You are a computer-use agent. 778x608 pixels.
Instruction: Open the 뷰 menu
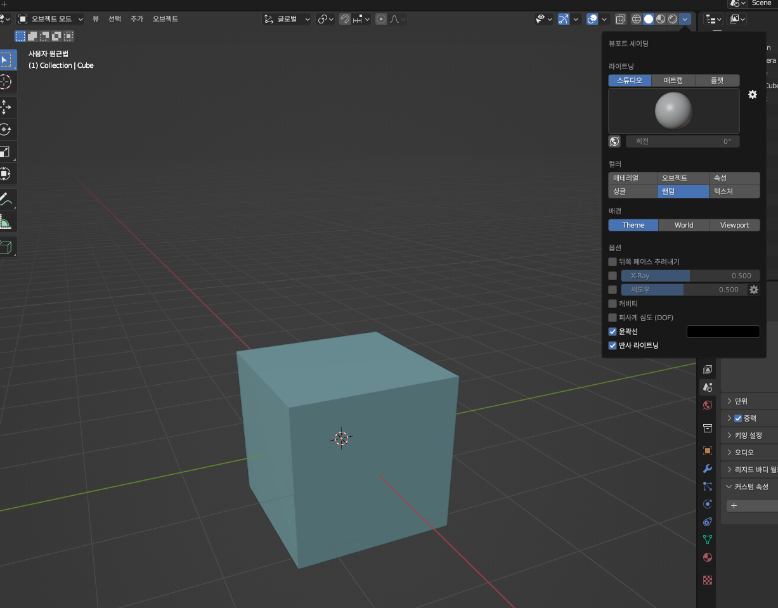click(x=96, y=19)
